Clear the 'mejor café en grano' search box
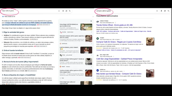The image size is (172, 96). [59, 11]
